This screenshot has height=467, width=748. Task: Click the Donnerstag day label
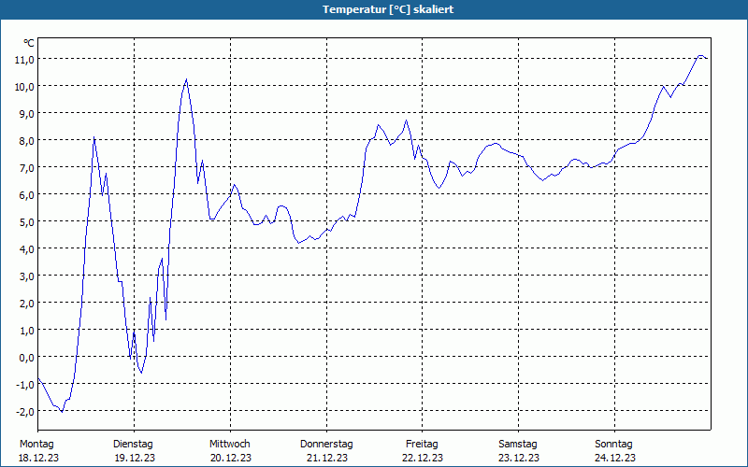(x=326, y=445)
